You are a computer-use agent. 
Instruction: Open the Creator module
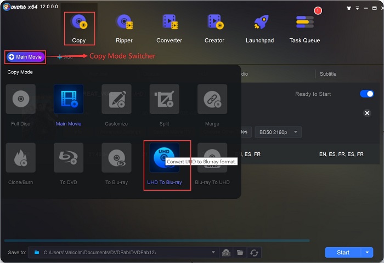pyautogui.click(x=214, y=28)
